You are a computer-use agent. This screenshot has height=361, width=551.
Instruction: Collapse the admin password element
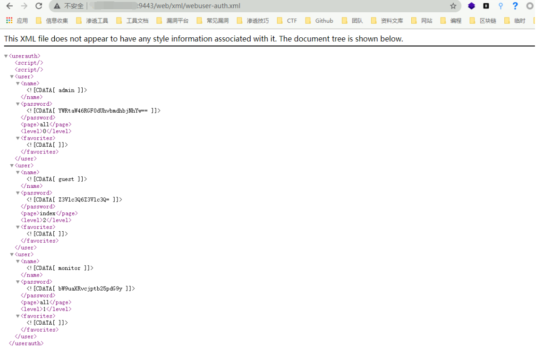click(x=18, y=104)
